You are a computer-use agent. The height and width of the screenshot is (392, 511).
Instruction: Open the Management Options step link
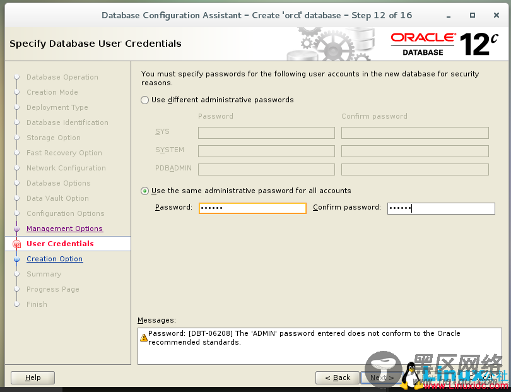(x=64, y=229)
